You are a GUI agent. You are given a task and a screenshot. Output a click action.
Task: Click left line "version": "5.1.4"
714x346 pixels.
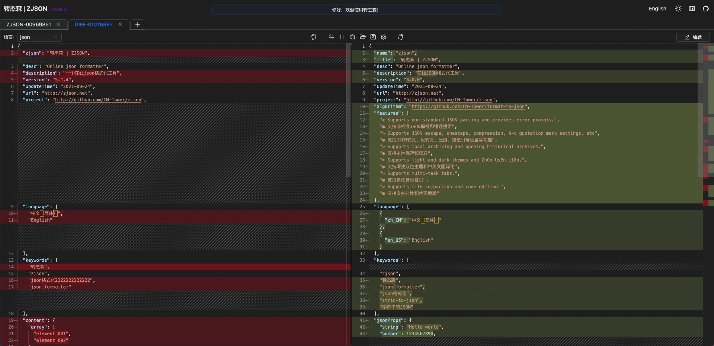tap(48, 80)
